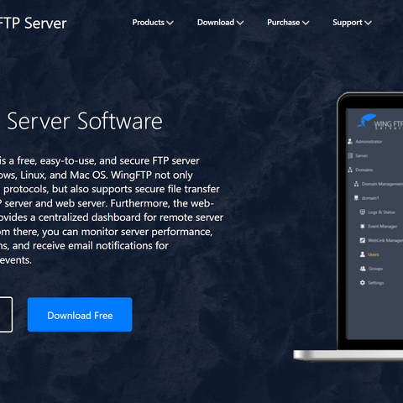
Task: Select the Domains label in the sidebar
Action: pos(364,170)
